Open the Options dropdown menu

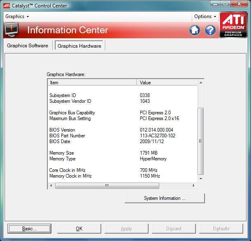205,16
